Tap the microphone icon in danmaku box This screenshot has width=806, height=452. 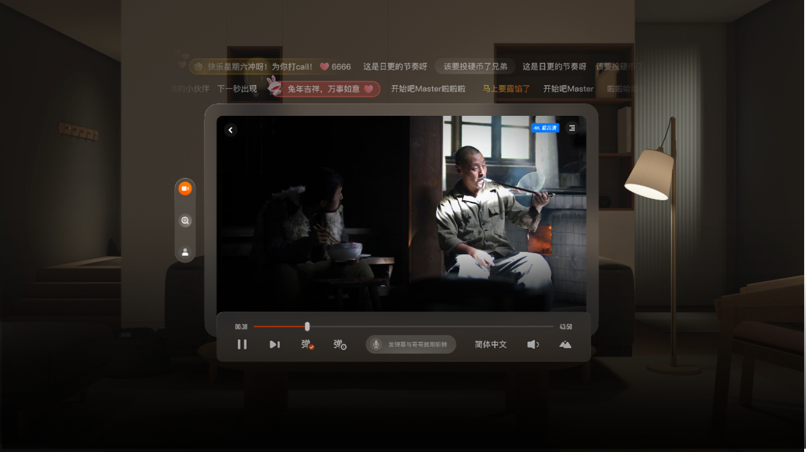(x=377, y=344)
